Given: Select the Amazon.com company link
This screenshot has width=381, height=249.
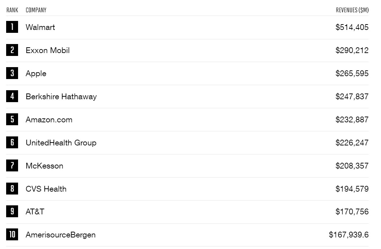Looking at the screenshot, I should (x=49, y=119).
